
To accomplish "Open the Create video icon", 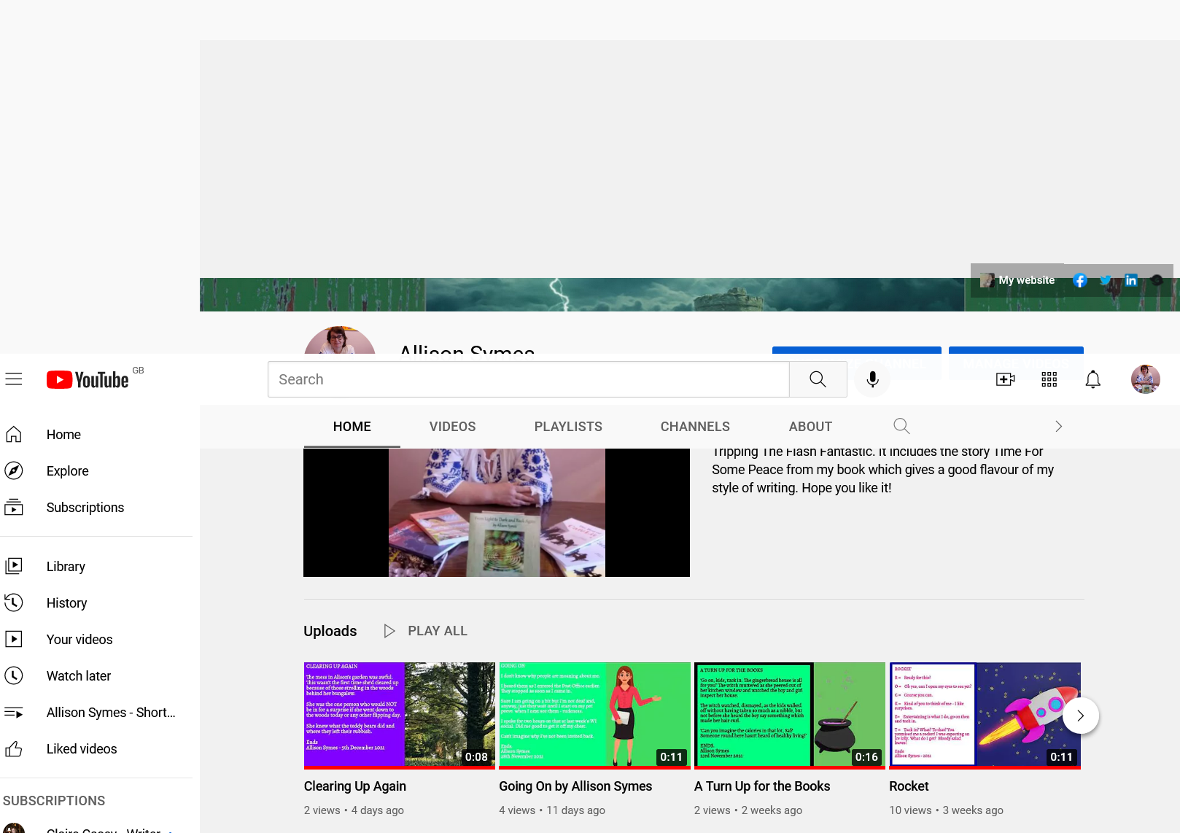I will pyautogui.click(x=1005, y=379).
